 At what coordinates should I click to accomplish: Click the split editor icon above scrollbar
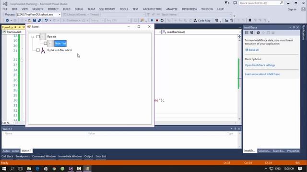tap(239, 36)
